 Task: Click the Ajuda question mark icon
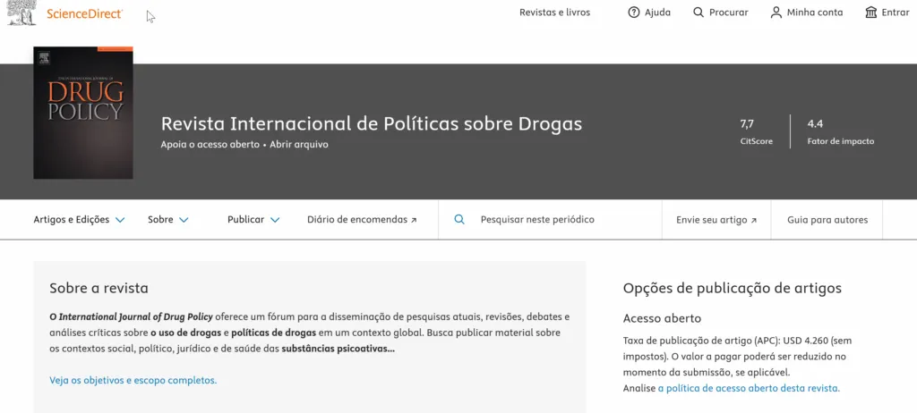[x=634, y=13]
